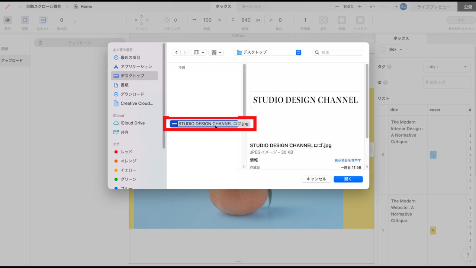The height and width of the screenshot is (268, 476).
Task: Click the シャドウ shadow icon
Action: [x=360, y=20]
